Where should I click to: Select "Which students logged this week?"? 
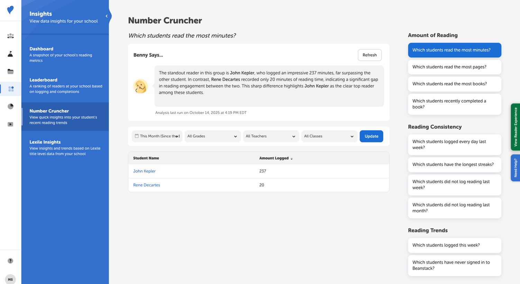454,245
